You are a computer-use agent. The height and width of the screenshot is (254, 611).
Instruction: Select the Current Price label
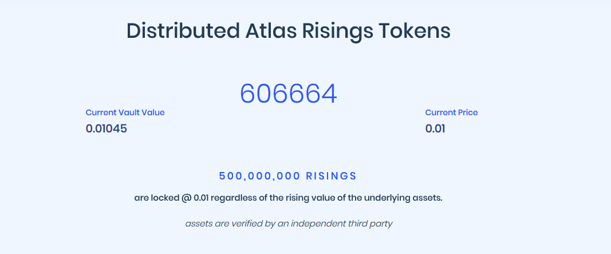coord(451,112)
